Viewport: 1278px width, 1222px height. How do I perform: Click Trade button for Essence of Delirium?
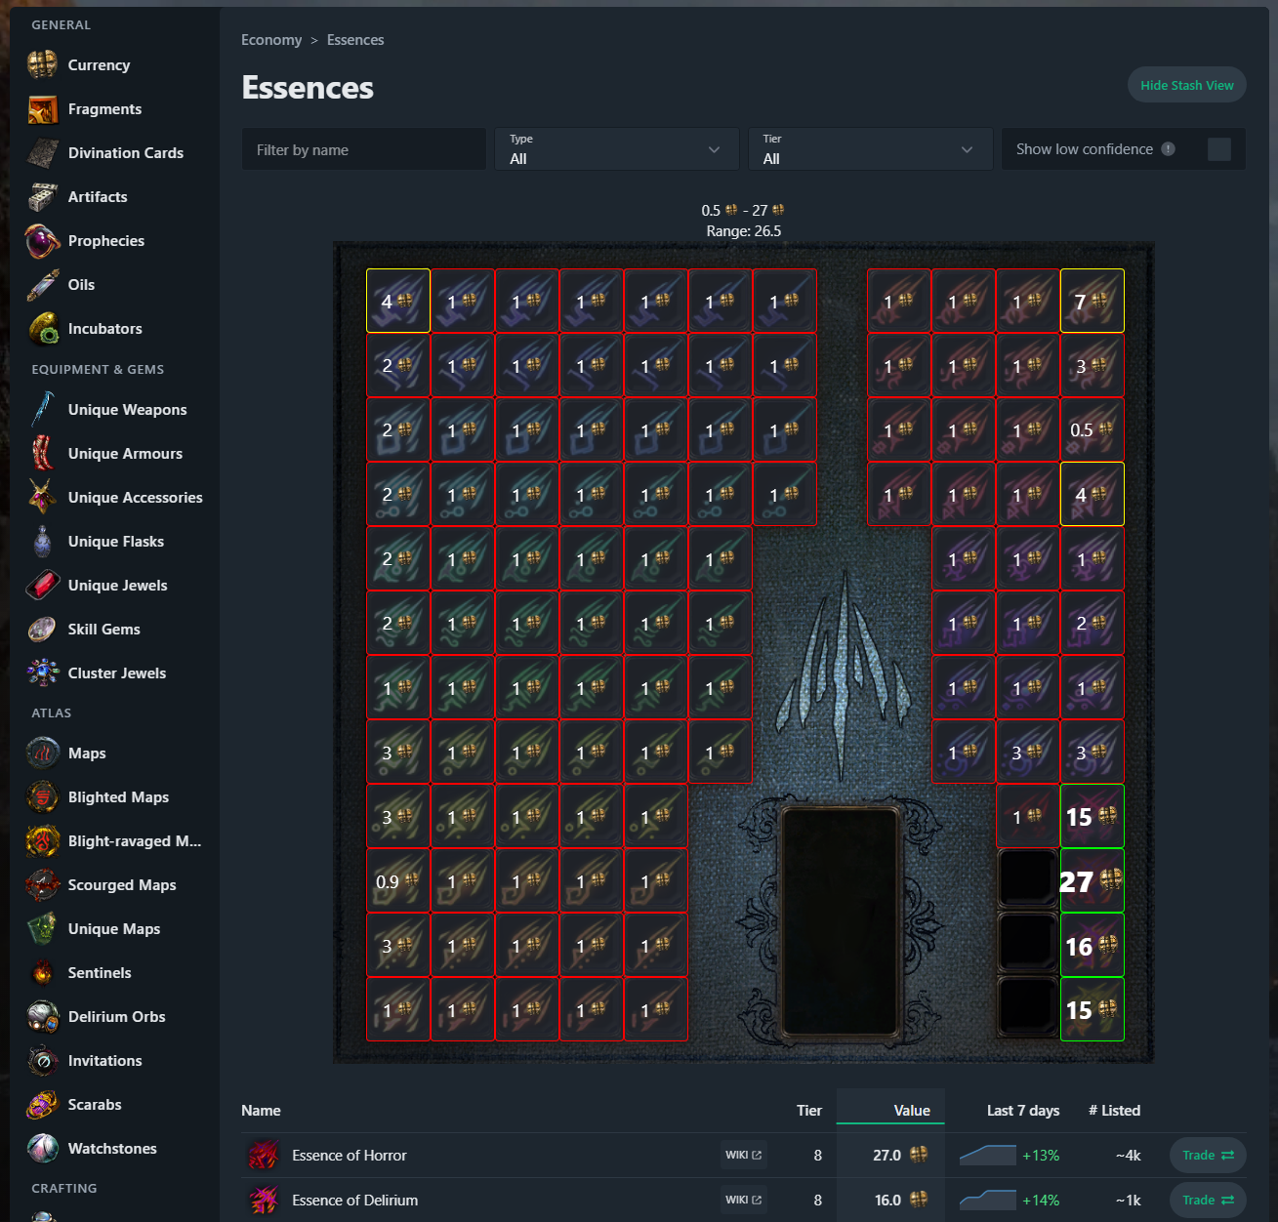point(1208,1200)
